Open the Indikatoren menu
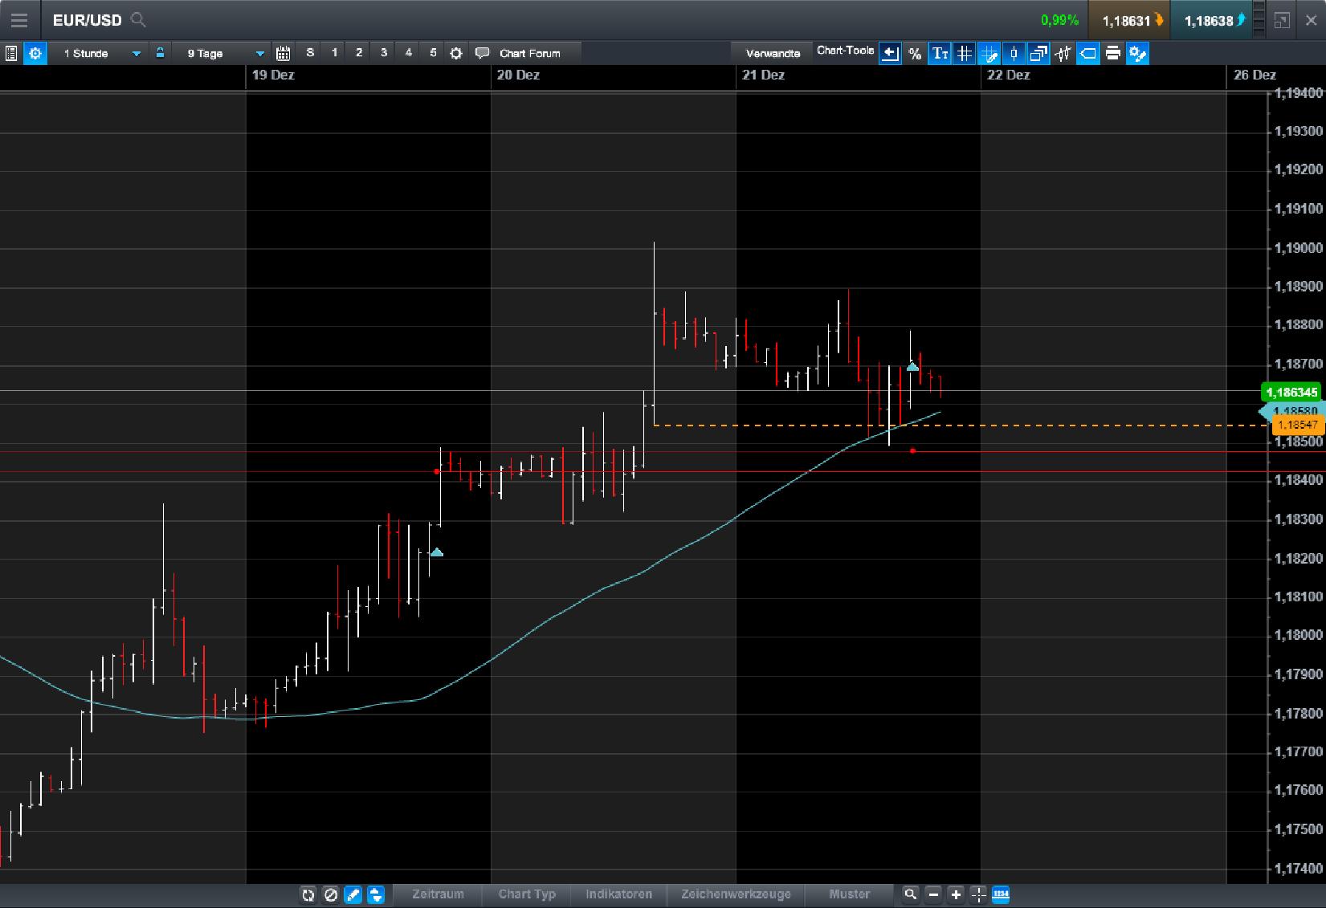1326x908 pixels. tap(619, 894)
